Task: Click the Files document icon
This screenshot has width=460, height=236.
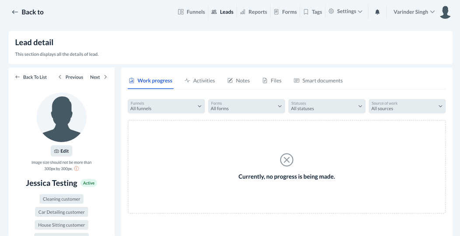Action: point(265,81)
